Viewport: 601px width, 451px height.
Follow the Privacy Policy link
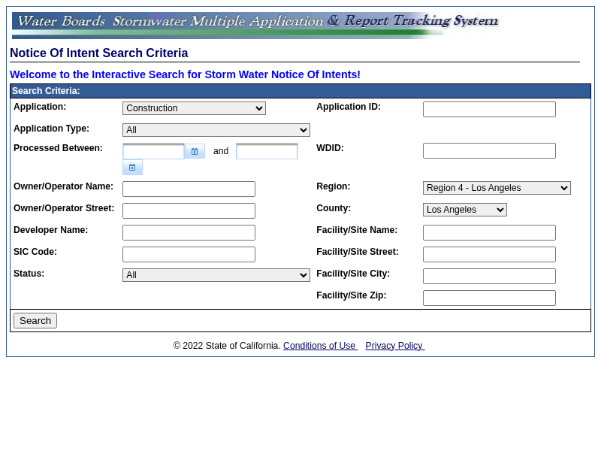[x=394, y=346]
